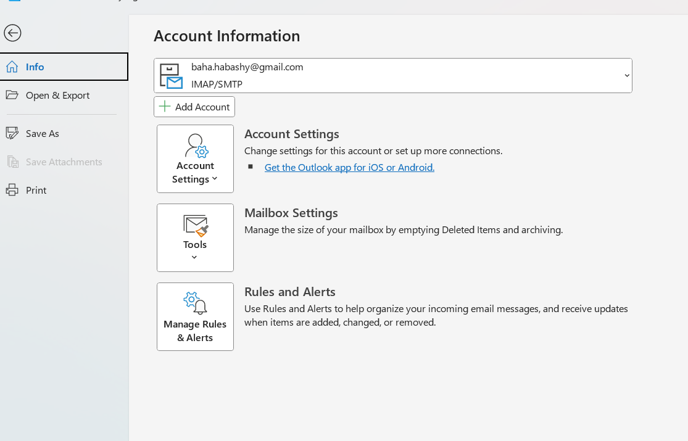Image resolution: width=688 pixels, height=441 pixels.
Task: Open the Tools dropdown button
Action: point(195,238)
